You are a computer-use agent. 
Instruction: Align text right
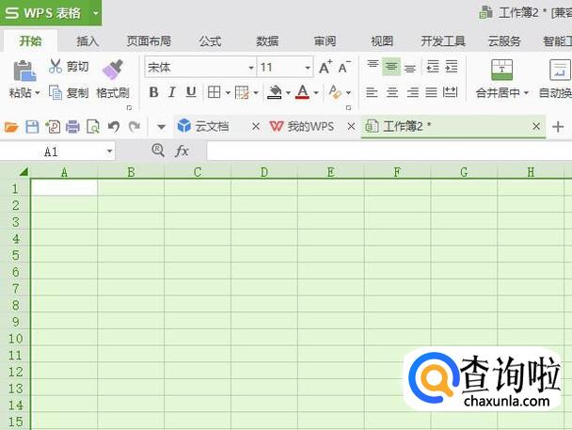click(413, 92)
